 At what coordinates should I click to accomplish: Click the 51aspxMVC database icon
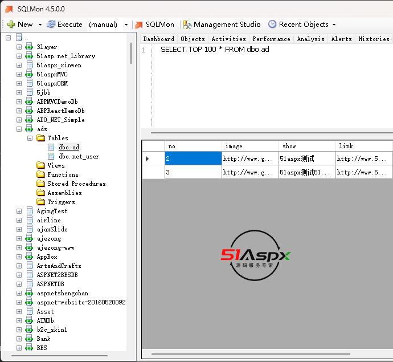point(30,74)
